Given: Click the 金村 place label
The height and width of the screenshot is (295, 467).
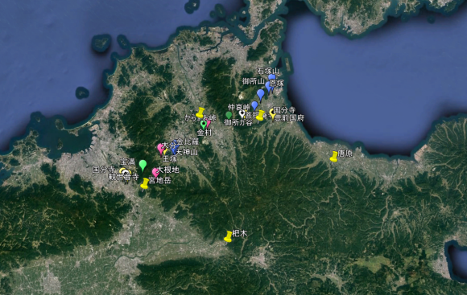Looking at the screenshot, I should tap(205, 133).
